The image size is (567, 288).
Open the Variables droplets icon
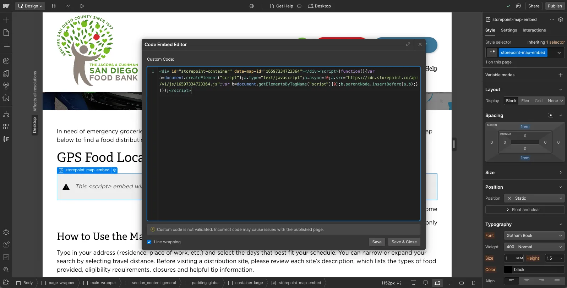tap(6, 86)
